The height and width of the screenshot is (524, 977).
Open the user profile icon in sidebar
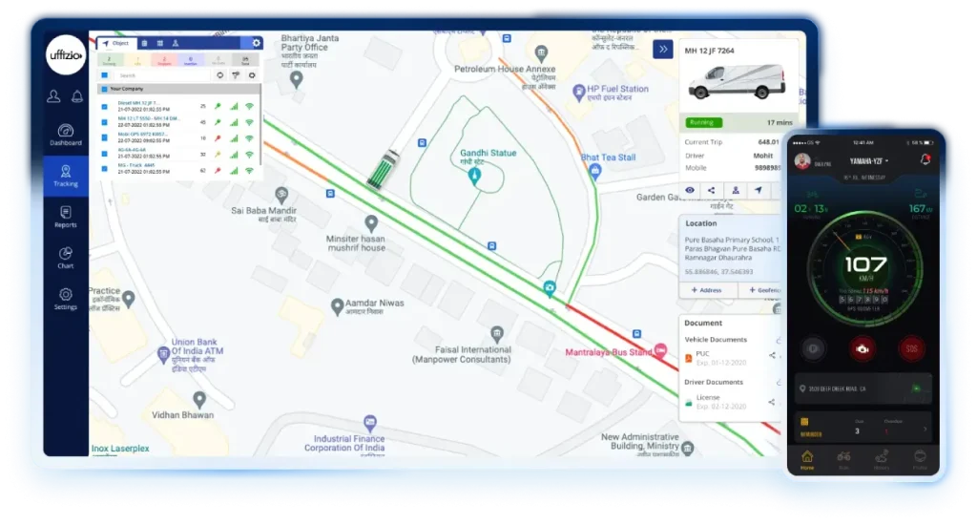tap(77, 96)
